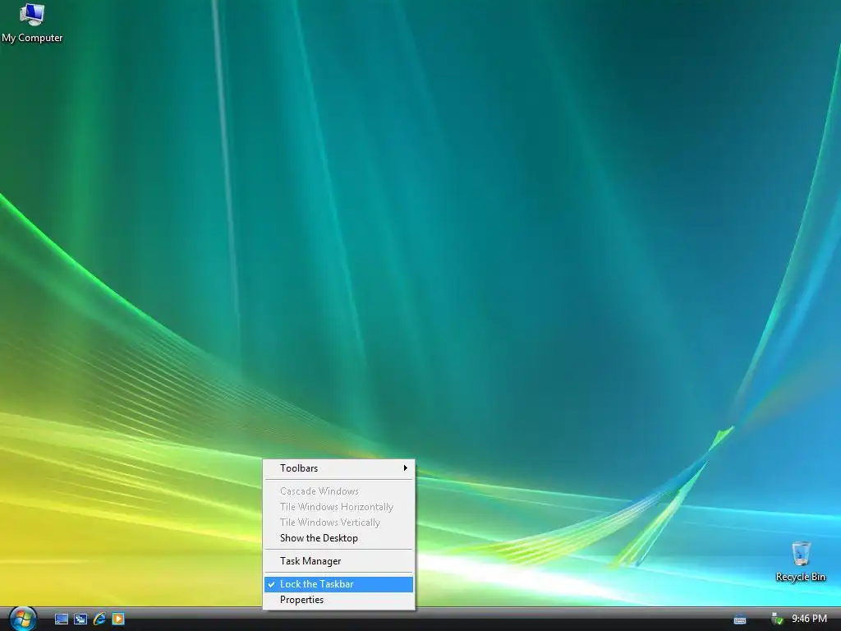The image size is (841, 631).
Task: Choose Show the Desktop from context menu
Action: 338,537
